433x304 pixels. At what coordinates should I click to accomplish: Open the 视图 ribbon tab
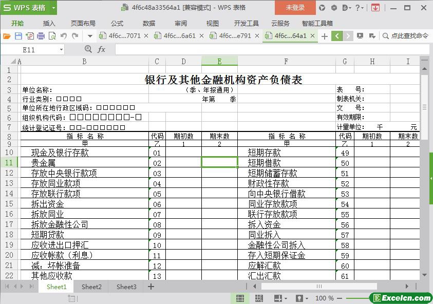pos(212,24)
